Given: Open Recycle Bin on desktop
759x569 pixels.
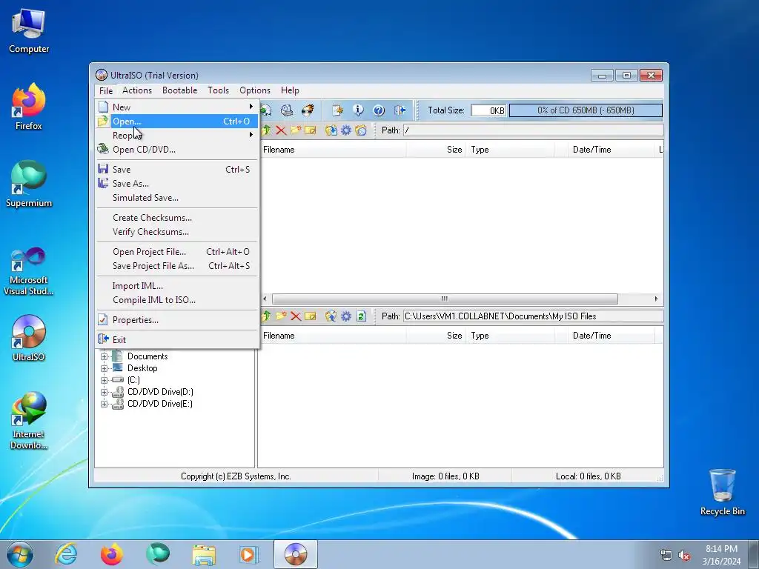Looking at the screenshot, I should pos(722,492).
